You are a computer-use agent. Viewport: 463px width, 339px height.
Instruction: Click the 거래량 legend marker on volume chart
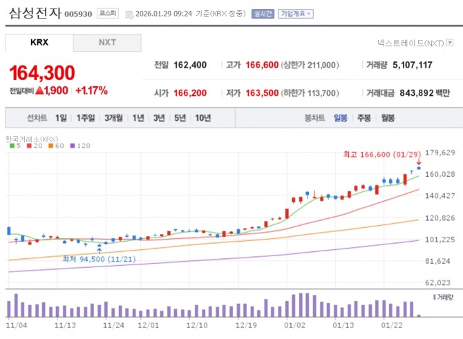[435, 296]
